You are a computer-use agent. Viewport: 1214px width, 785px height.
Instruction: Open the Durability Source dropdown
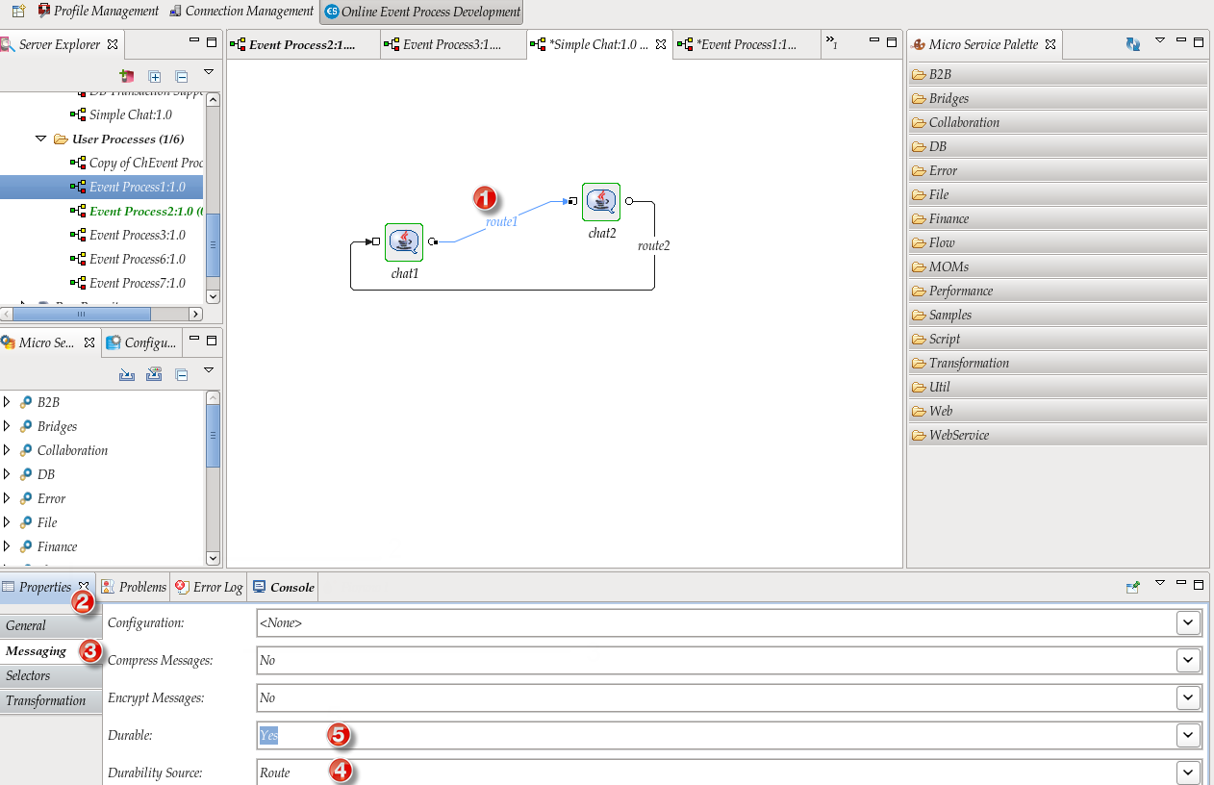1189,772
